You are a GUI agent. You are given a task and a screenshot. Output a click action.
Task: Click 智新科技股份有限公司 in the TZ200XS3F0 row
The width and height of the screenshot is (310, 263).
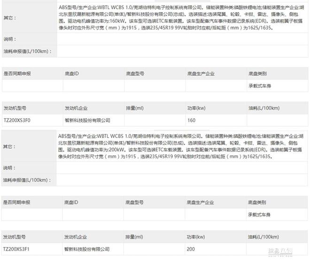87,120
